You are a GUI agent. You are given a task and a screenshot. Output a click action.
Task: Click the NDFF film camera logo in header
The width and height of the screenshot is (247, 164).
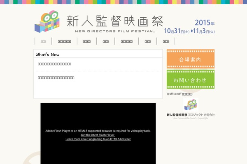tap(47, 21)
